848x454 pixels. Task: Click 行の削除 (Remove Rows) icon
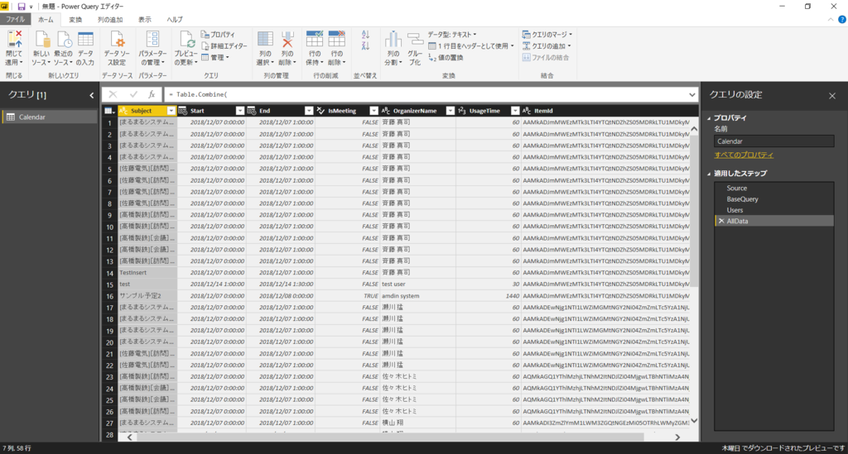pyautogui.click(x=336, y=40)
